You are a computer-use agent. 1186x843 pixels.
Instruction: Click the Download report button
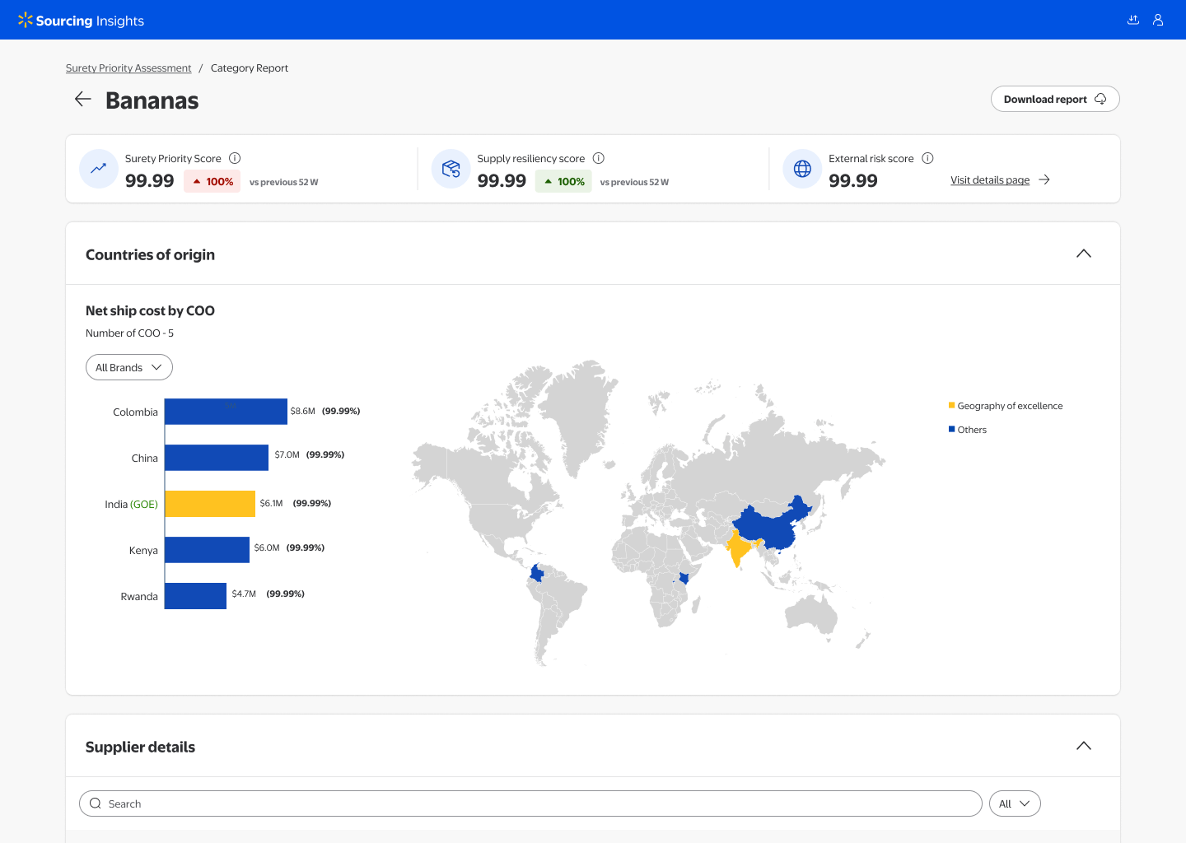[1054, 99]
